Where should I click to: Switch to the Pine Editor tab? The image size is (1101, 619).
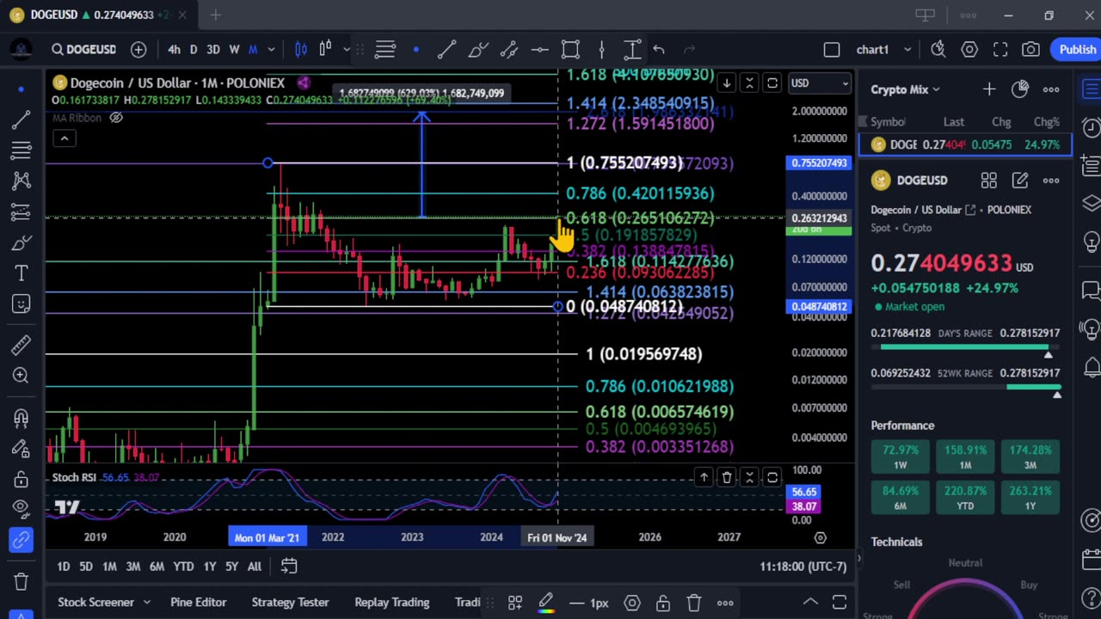click(198, 603)
